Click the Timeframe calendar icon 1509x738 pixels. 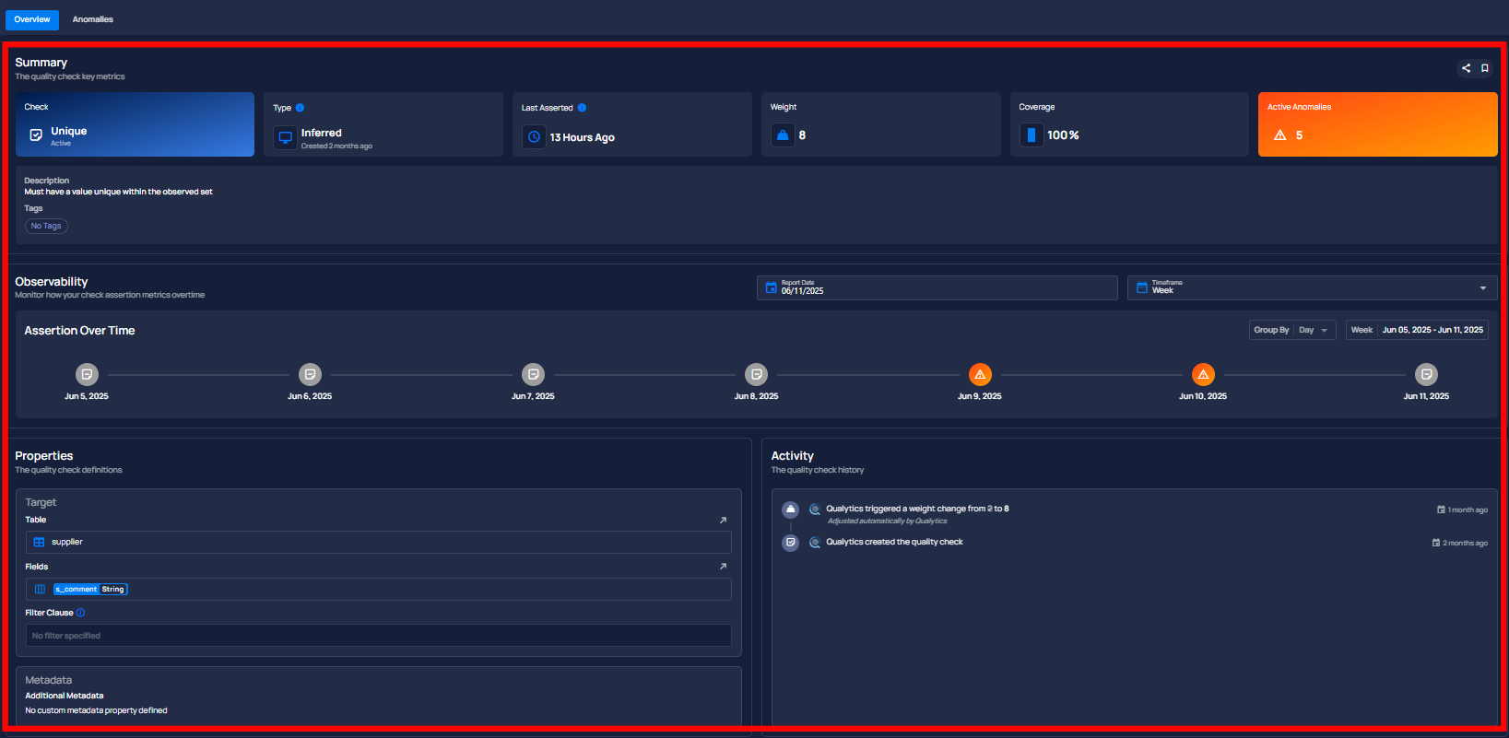pos(1142,287)
